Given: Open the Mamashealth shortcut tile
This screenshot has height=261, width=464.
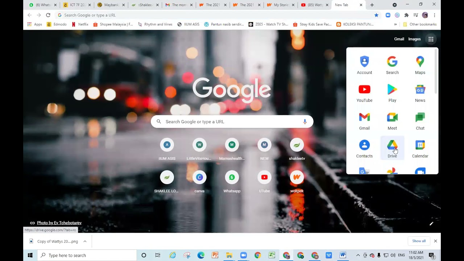Looking at the screenshot, I should pyautogui.click(x=232, y=149).
